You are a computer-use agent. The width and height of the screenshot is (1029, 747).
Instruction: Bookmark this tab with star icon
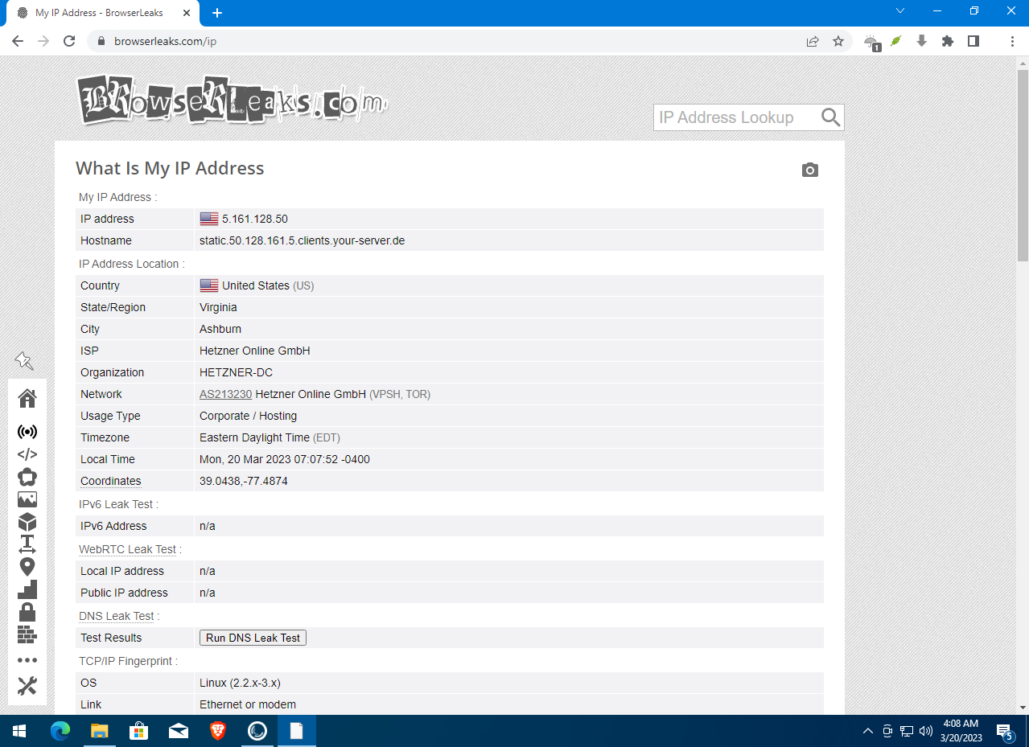click(x=838, y=41)
